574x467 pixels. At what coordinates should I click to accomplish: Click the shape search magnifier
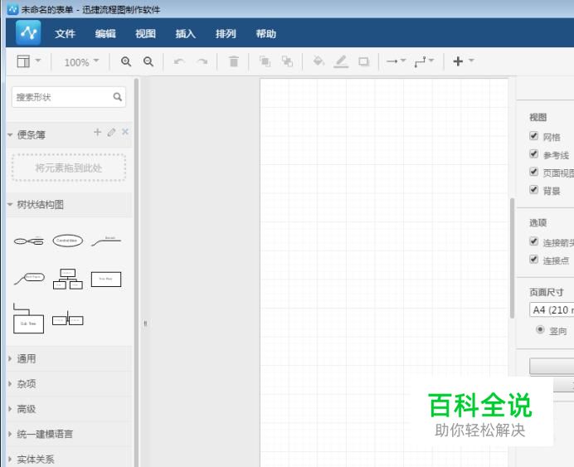118,96
